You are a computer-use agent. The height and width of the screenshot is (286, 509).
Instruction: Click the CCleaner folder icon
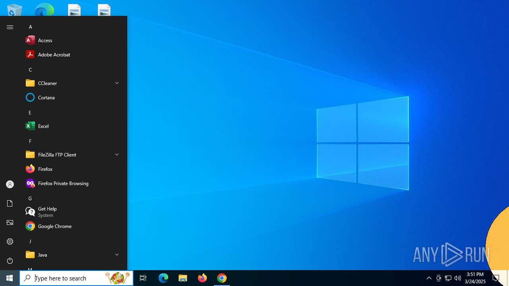30,83
